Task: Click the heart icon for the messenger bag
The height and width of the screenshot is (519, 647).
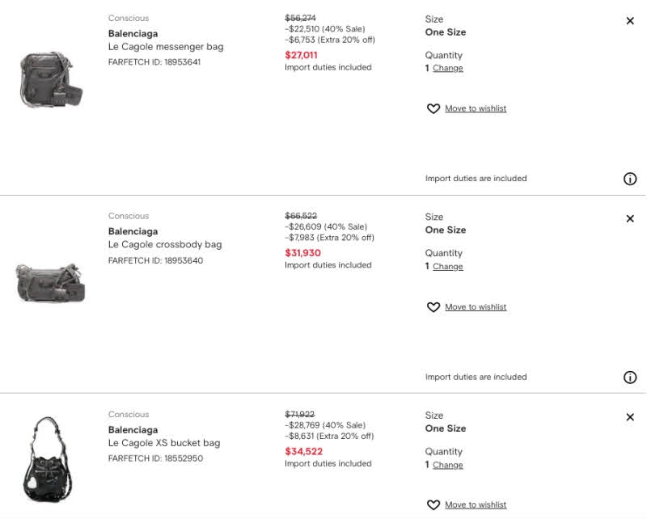Action: coord(433,109)
